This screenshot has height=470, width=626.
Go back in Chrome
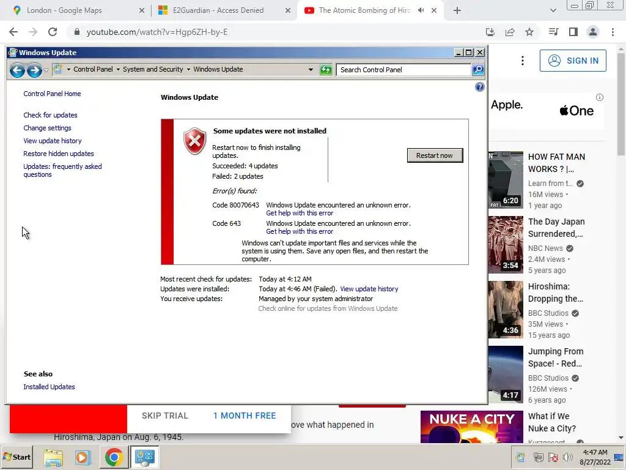point(13,32)
